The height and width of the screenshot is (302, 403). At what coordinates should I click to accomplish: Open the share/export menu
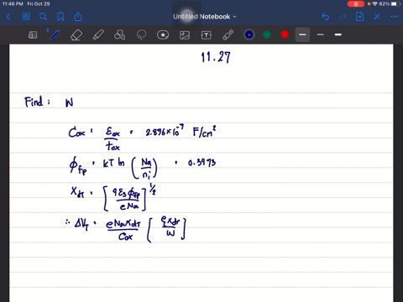click(78, 17)
